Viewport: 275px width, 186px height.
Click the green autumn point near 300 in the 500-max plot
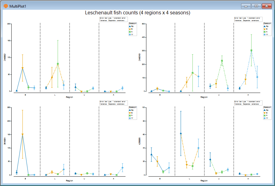[251, 50]
